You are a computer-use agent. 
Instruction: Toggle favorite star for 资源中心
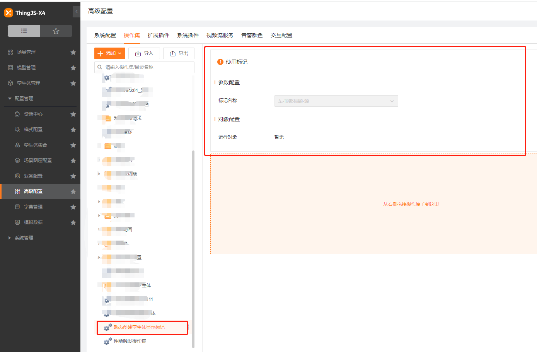(x=73, y=114)
